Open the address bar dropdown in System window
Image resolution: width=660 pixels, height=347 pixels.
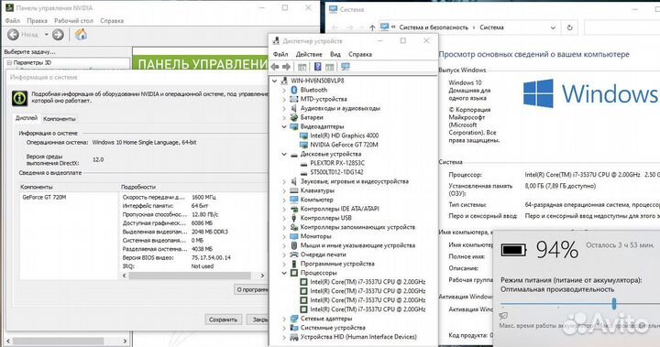[553, 27]
